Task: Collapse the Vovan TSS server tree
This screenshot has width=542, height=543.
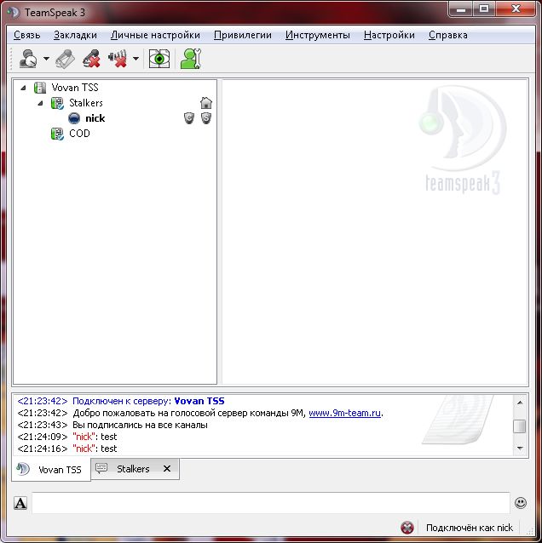Action: (23, 88)
